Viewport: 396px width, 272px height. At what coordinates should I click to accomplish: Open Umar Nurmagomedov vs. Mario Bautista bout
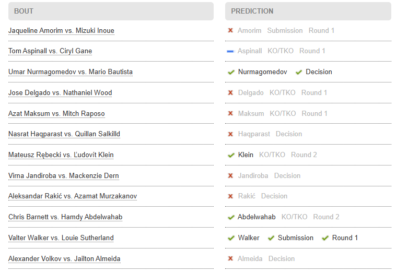71,72
